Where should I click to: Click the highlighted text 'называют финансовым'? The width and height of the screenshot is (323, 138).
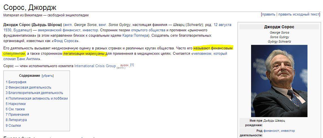pos(213,48)
